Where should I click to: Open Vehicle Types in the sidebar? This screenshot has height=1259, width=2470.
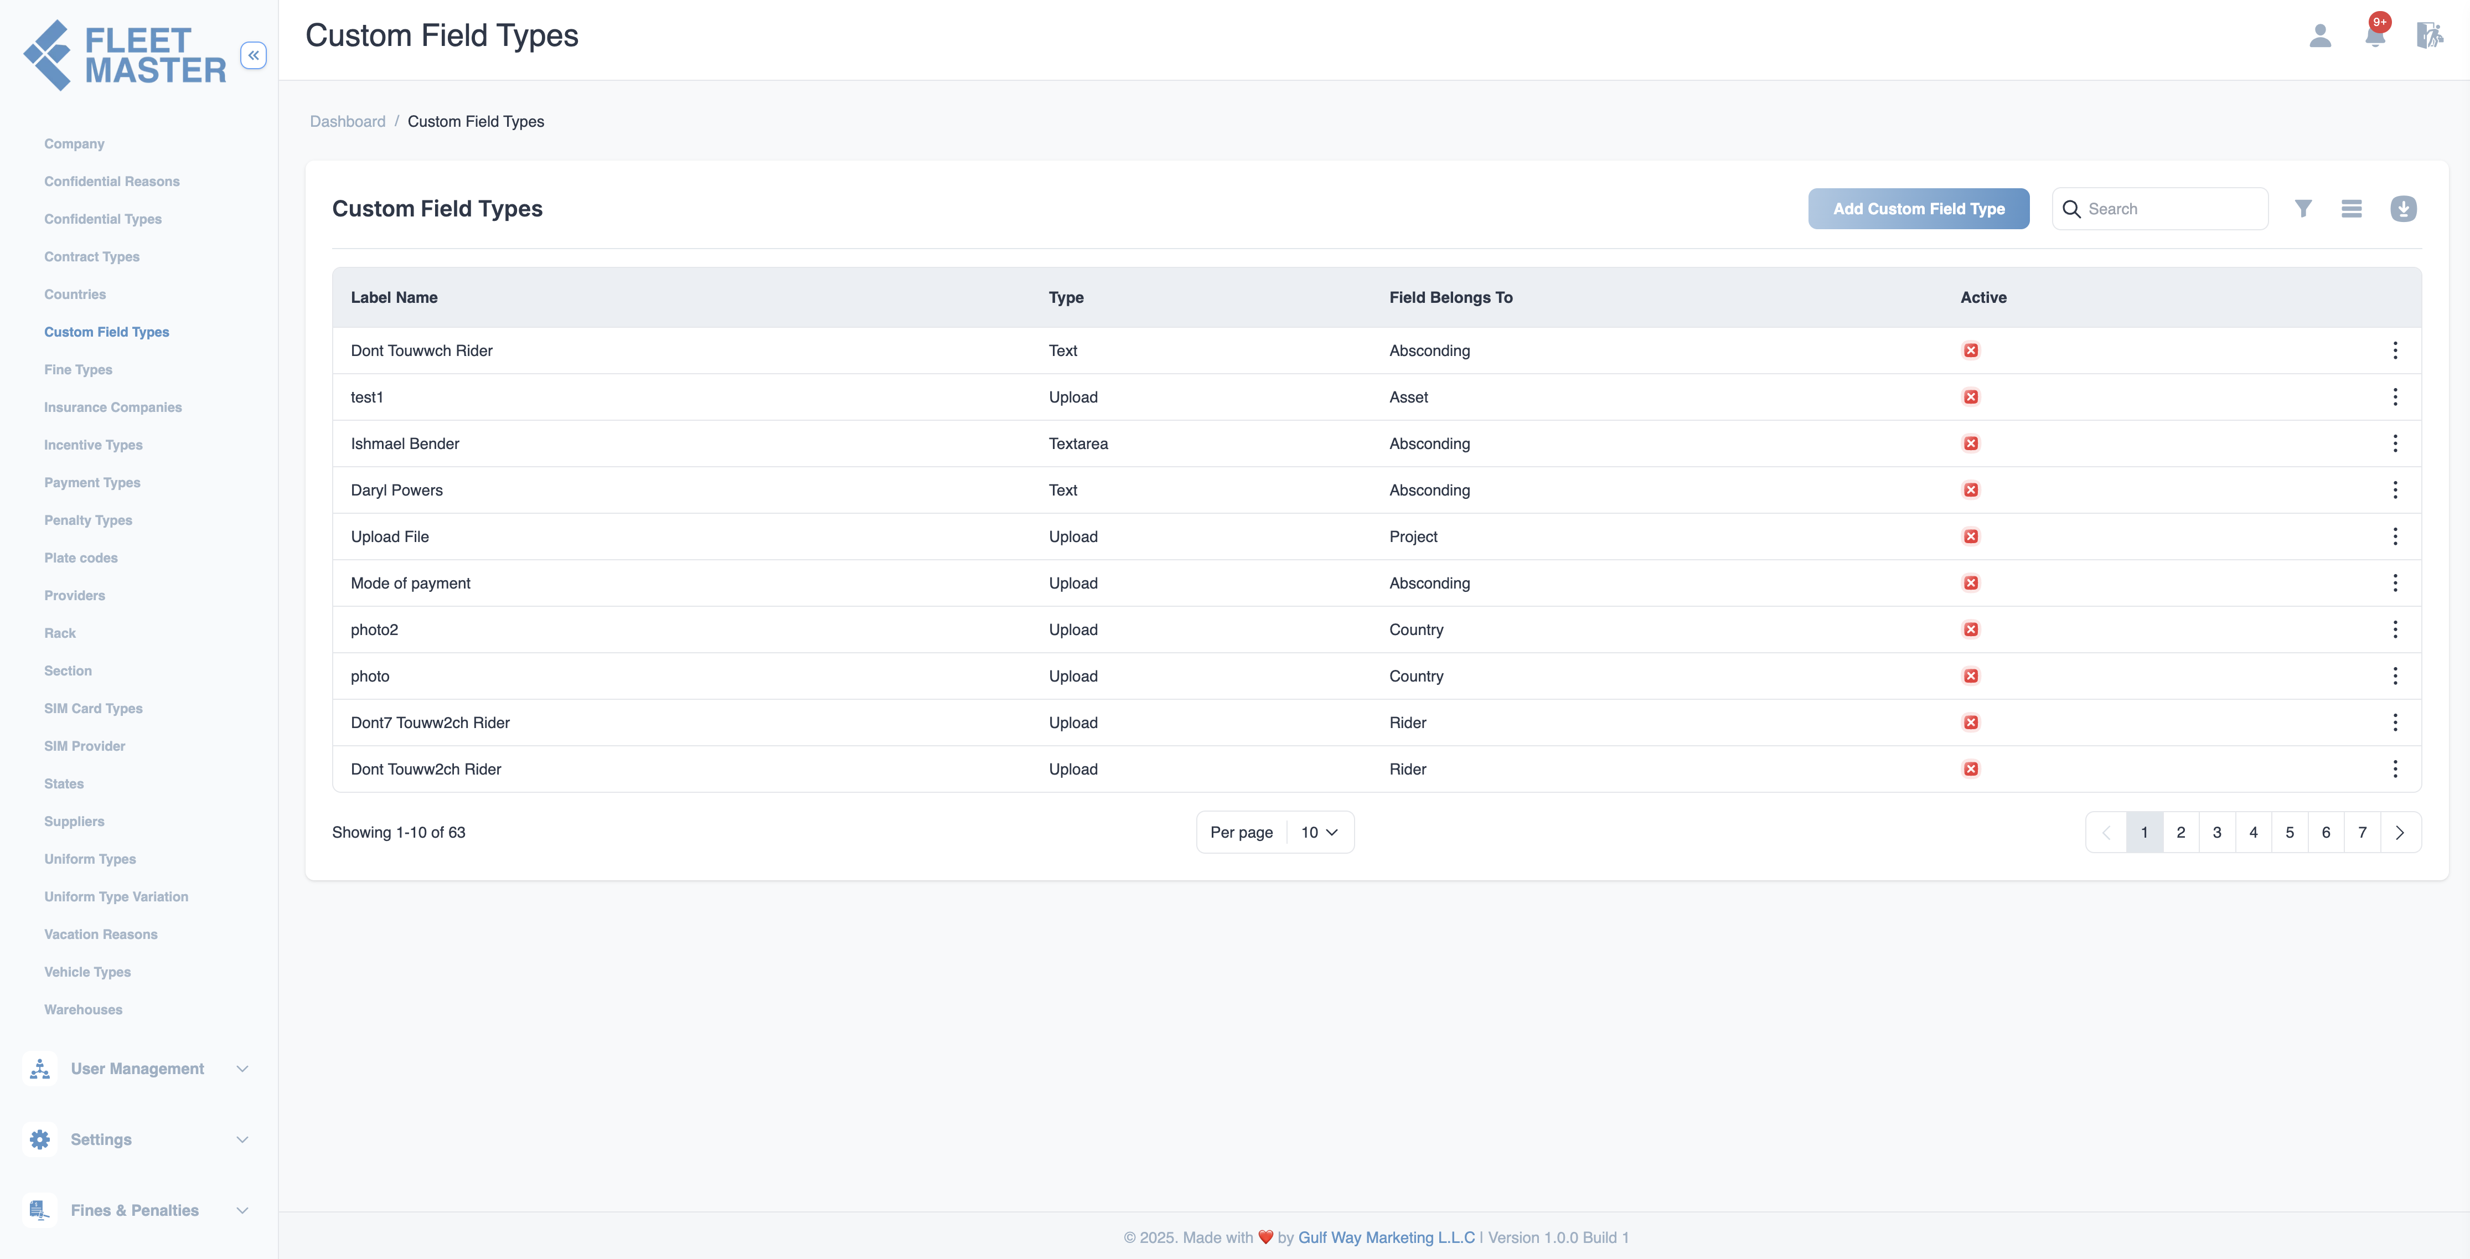click(x=87, y=972)
